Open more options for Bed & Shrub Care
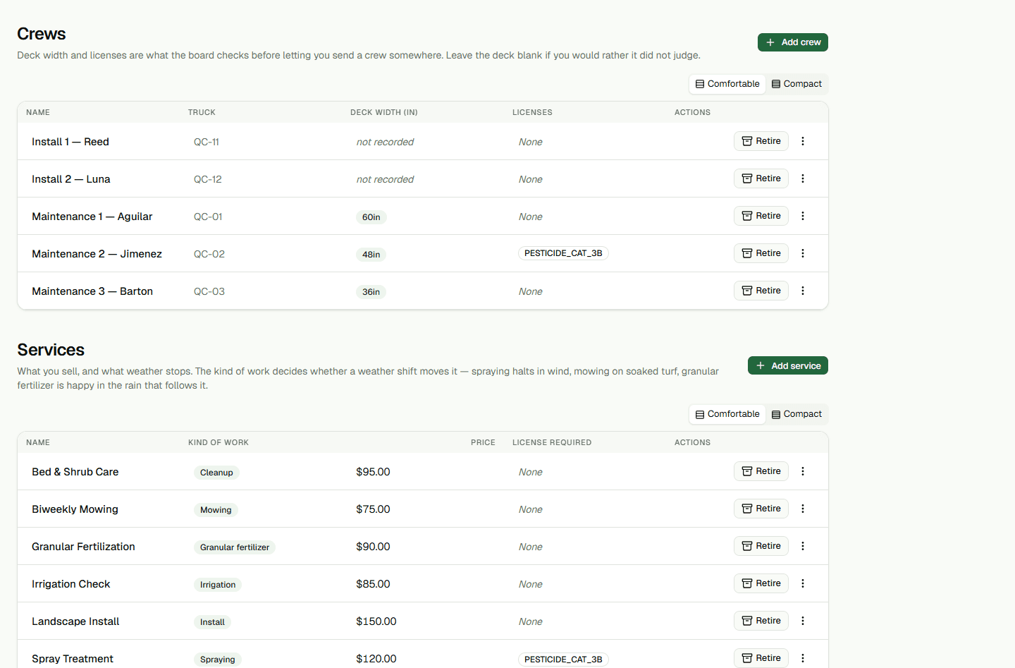1015x668 pixels. (803, 471)
